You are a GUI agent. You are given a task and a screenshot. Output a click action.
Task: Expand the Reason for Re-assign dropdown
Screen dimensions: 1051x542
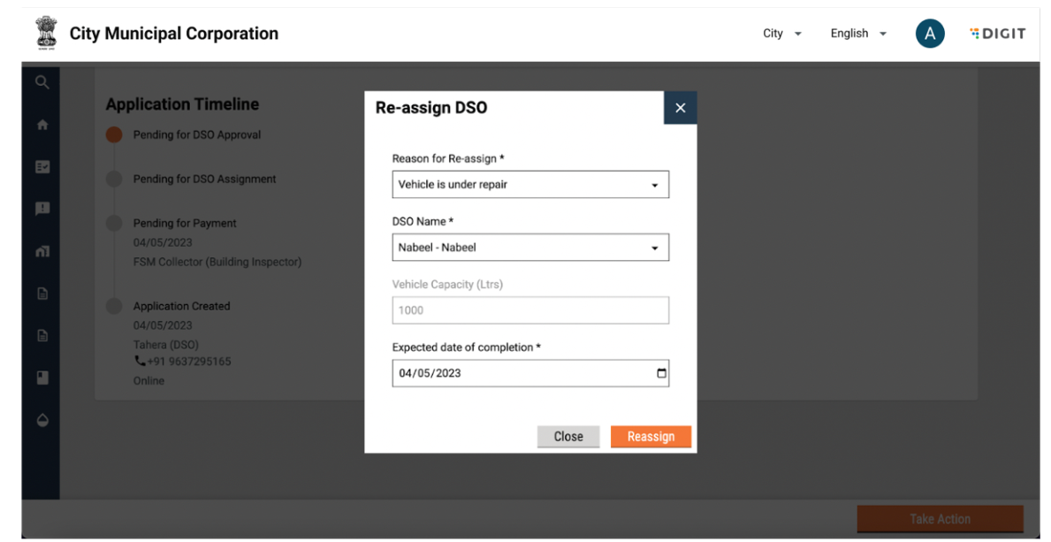[x=530, y=185]
